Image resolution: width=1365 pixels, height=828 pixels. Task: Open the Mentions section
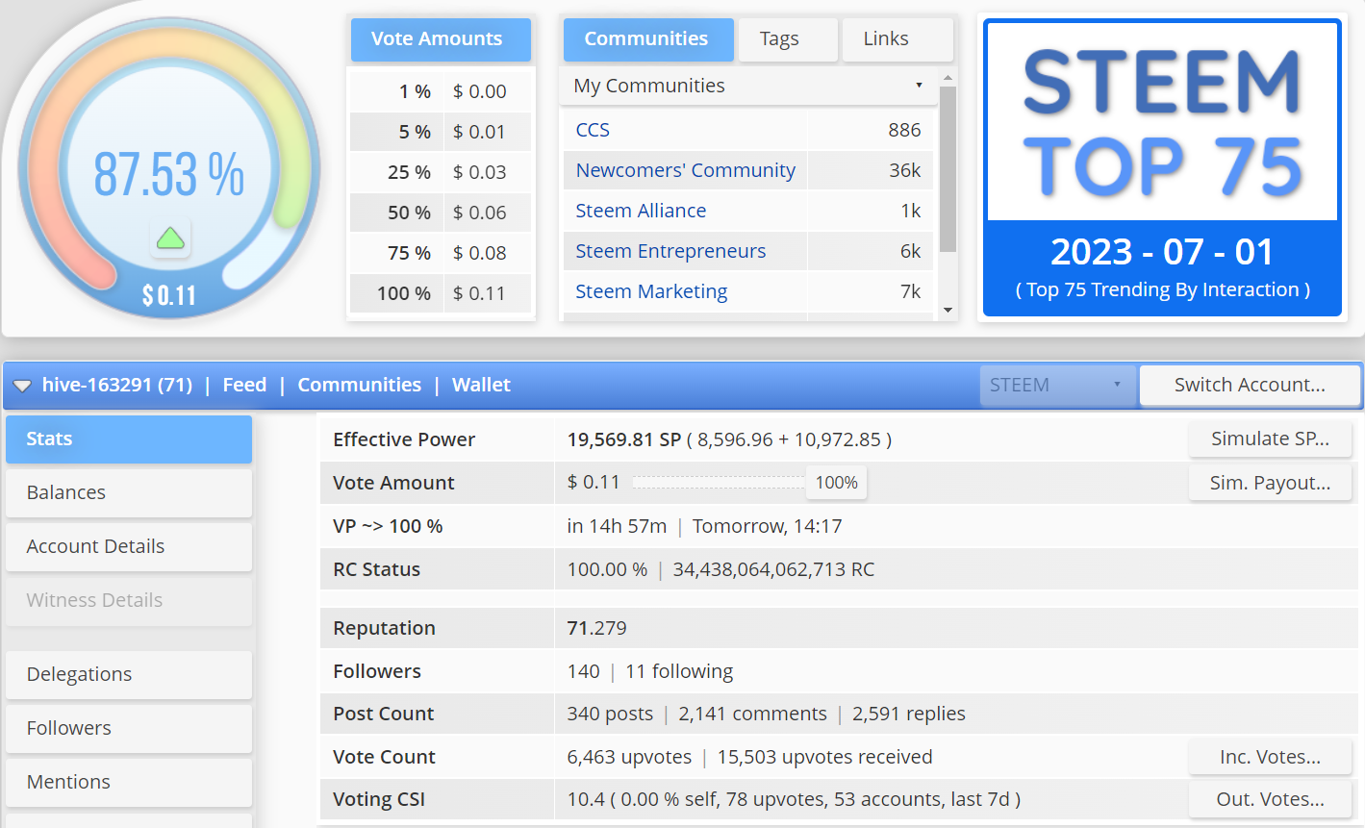click(x=128, y=782)
